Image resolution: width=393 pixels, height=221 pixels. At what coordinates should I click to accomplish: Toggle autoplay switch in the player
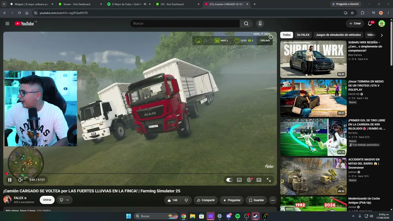229,180
